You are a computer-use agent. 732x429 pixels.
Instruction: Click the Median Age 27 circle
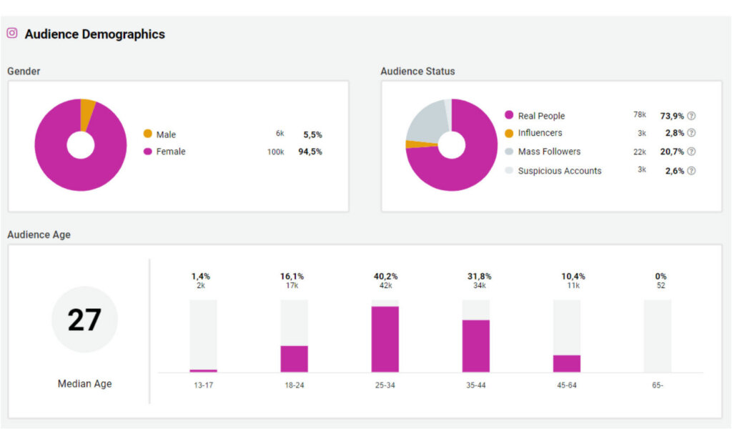click(x=84, y=320)
